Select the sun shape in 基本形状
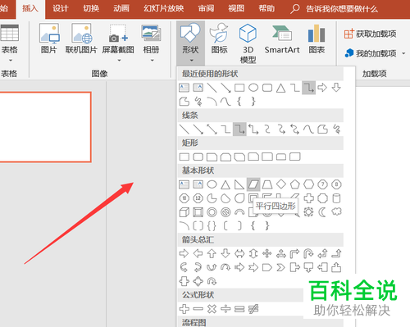410x327 pixels. (308, 212)
